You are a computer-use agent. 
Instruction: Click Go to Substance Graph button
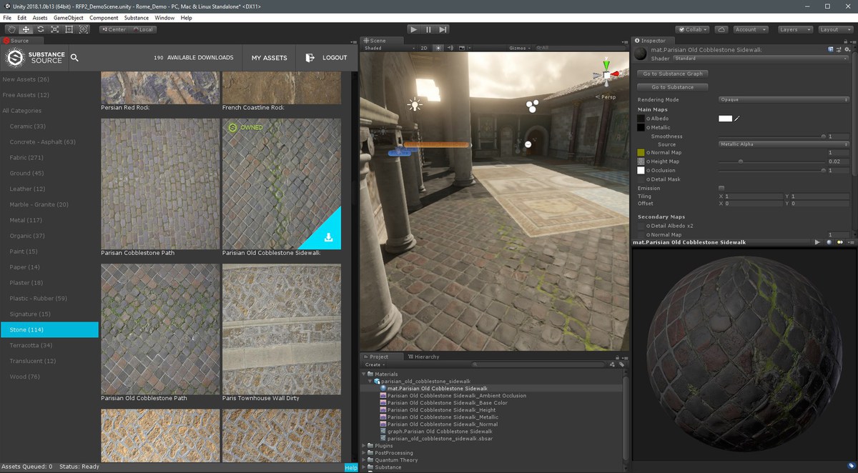coord(673,74)
